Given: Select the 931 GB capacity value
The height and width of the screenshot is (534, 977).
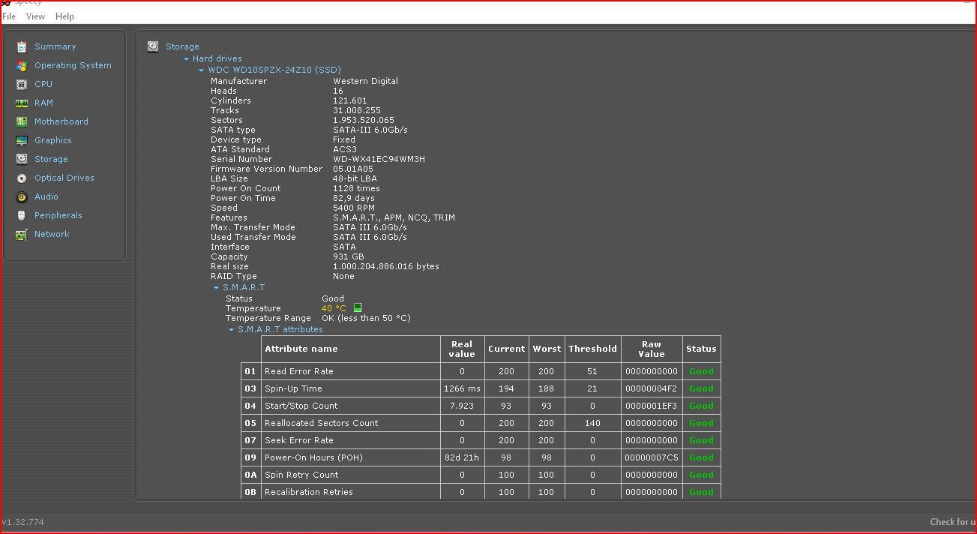Looking at the screenshot, I should (349, 256).
